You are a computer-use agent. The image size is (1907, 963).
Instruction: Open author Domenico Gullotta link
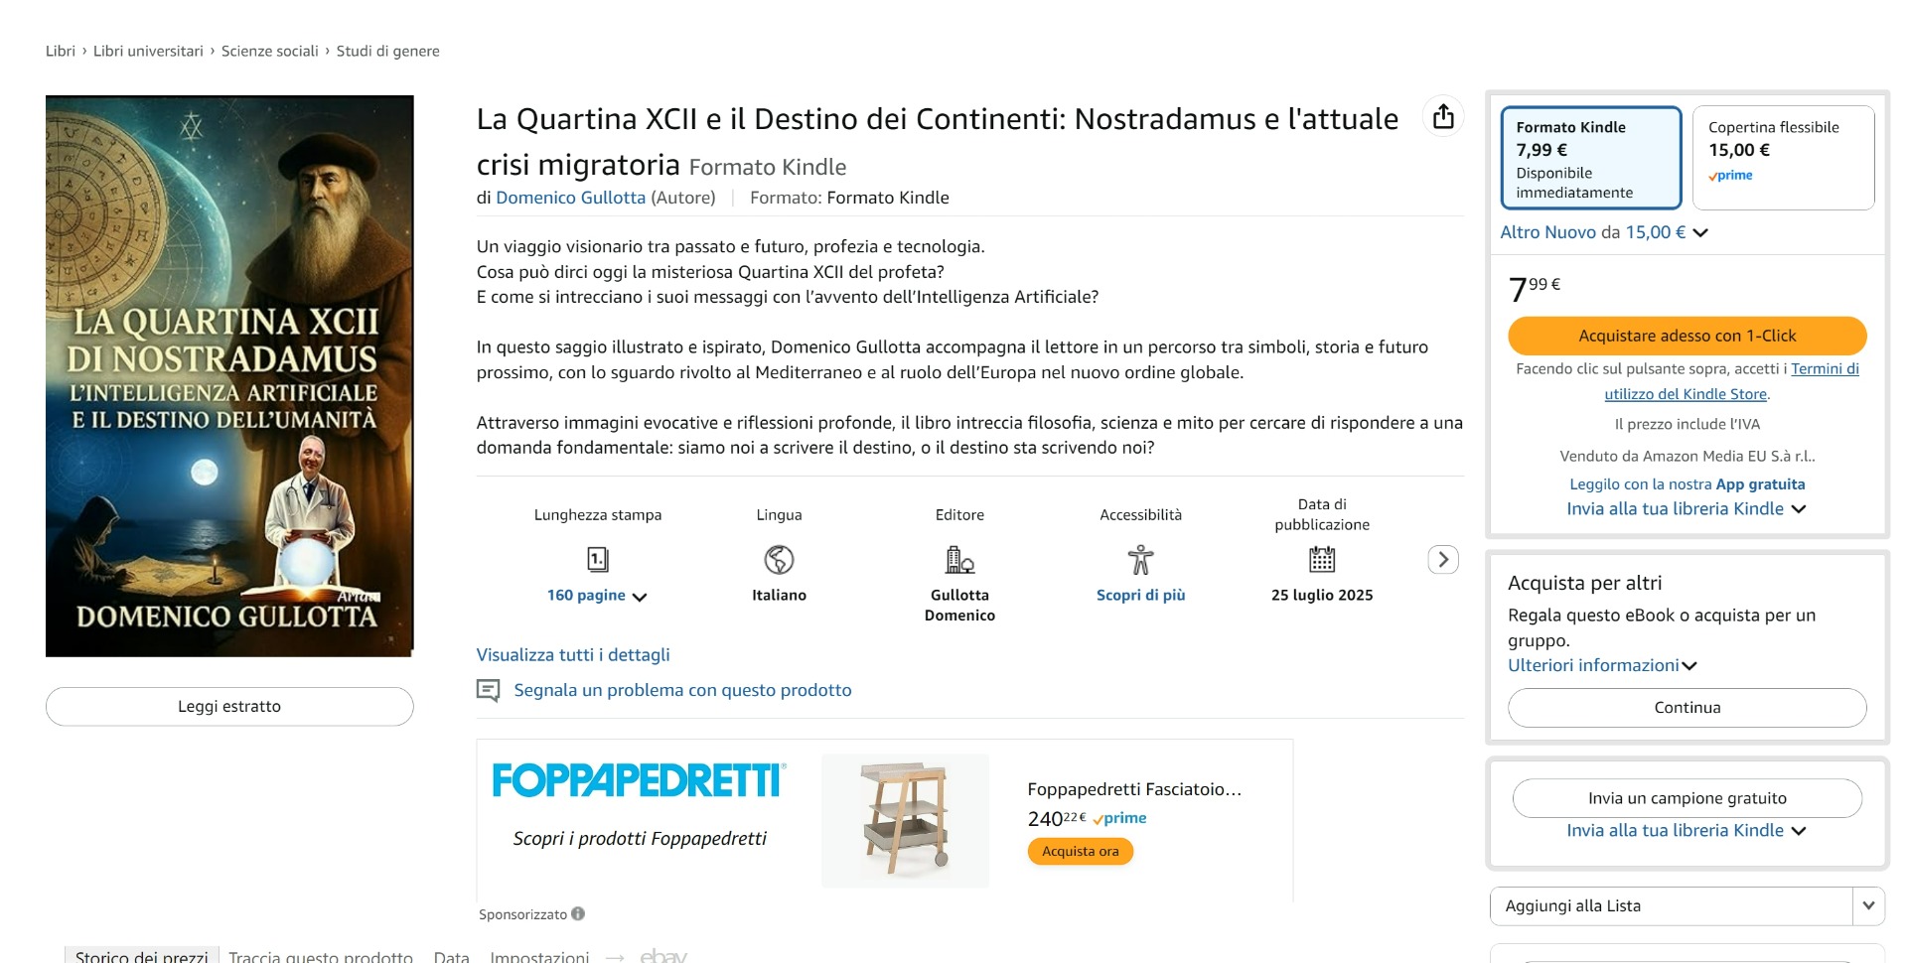click(570, 198)
